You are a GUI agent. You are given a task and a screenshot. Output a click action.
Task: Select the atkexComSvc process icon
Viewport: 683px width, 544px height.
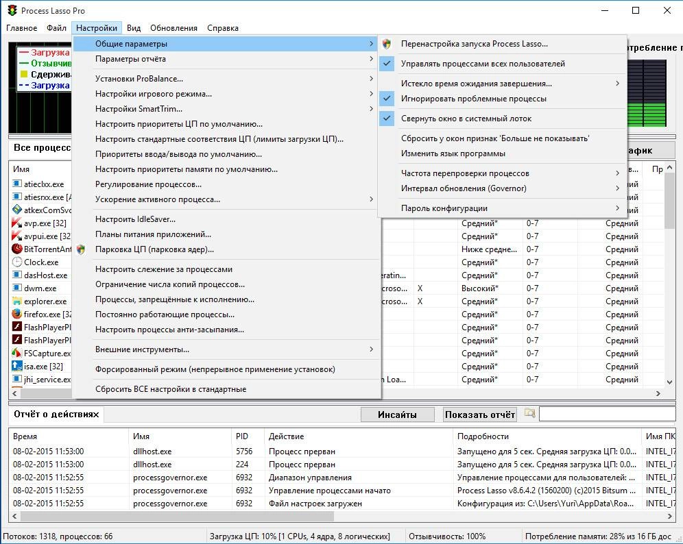pyautogui.click(x=17, y=210)
